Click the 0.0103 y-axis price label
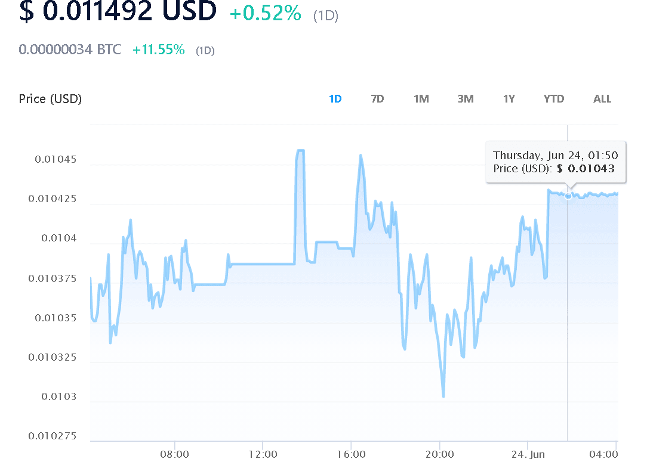 60,396
